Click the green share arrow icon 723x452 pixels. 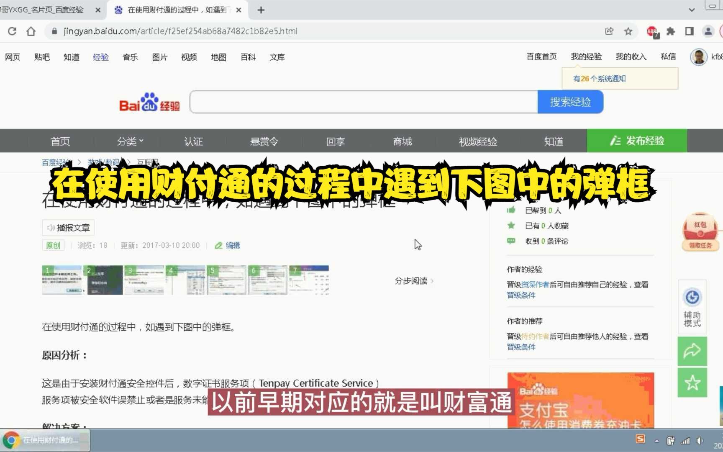pos(692,351)
